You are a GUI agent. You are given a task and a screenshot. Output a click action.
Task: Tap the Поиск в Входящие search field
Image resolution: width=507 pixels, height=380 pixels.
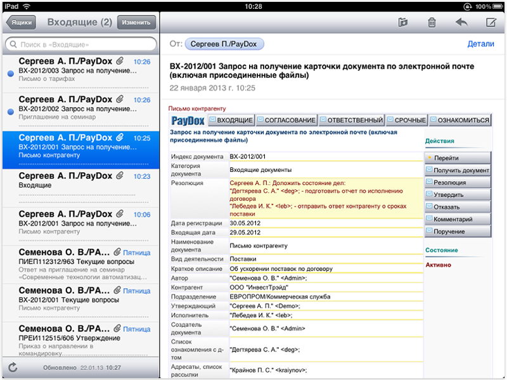pyautogui.click(x=82, y=45)
